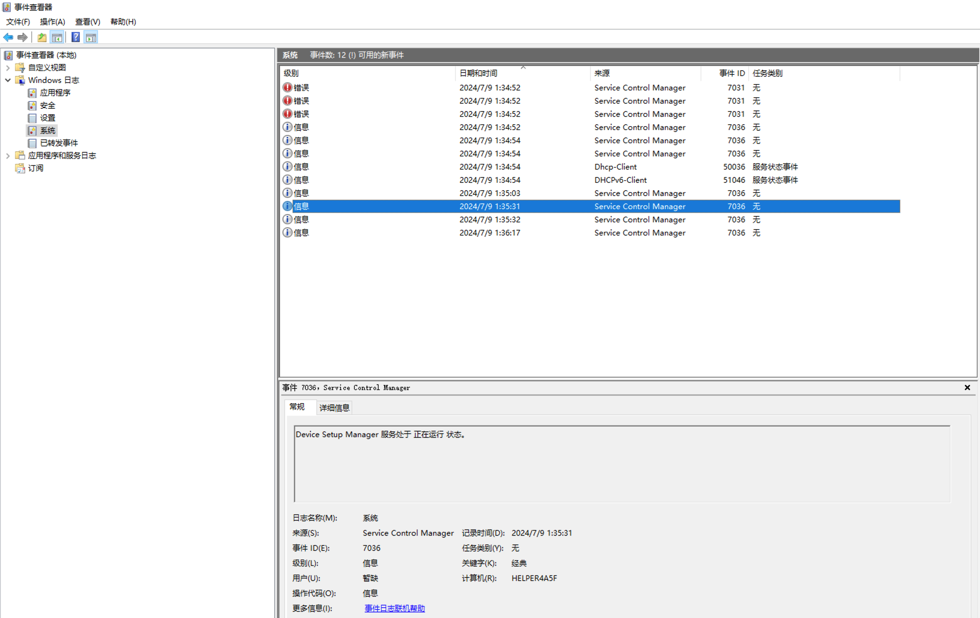The height and width of the screenshot is (618, 980).
Task: Collapse the Windows 日志 tree node
Action: coord(8,80)
